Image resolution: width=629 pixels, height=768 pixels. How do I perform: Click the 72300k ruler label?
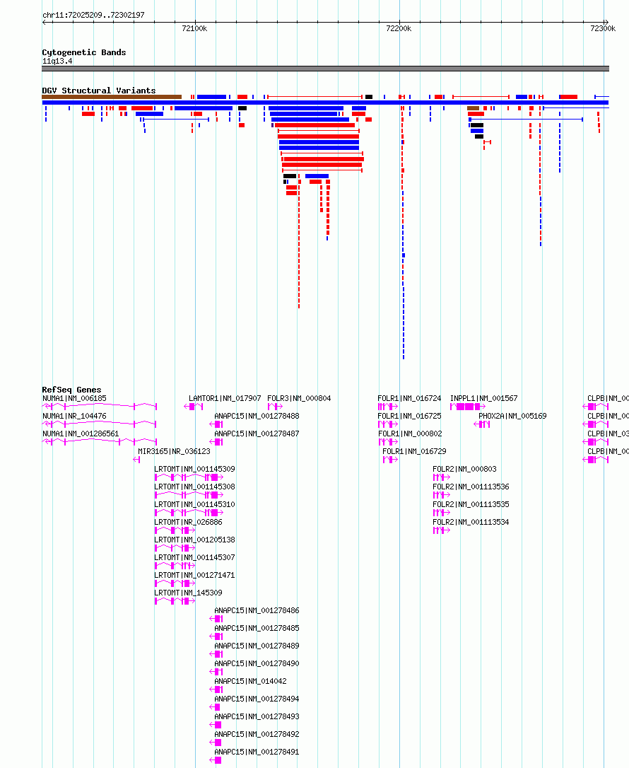pyautogui.click(x=603, y=28)
